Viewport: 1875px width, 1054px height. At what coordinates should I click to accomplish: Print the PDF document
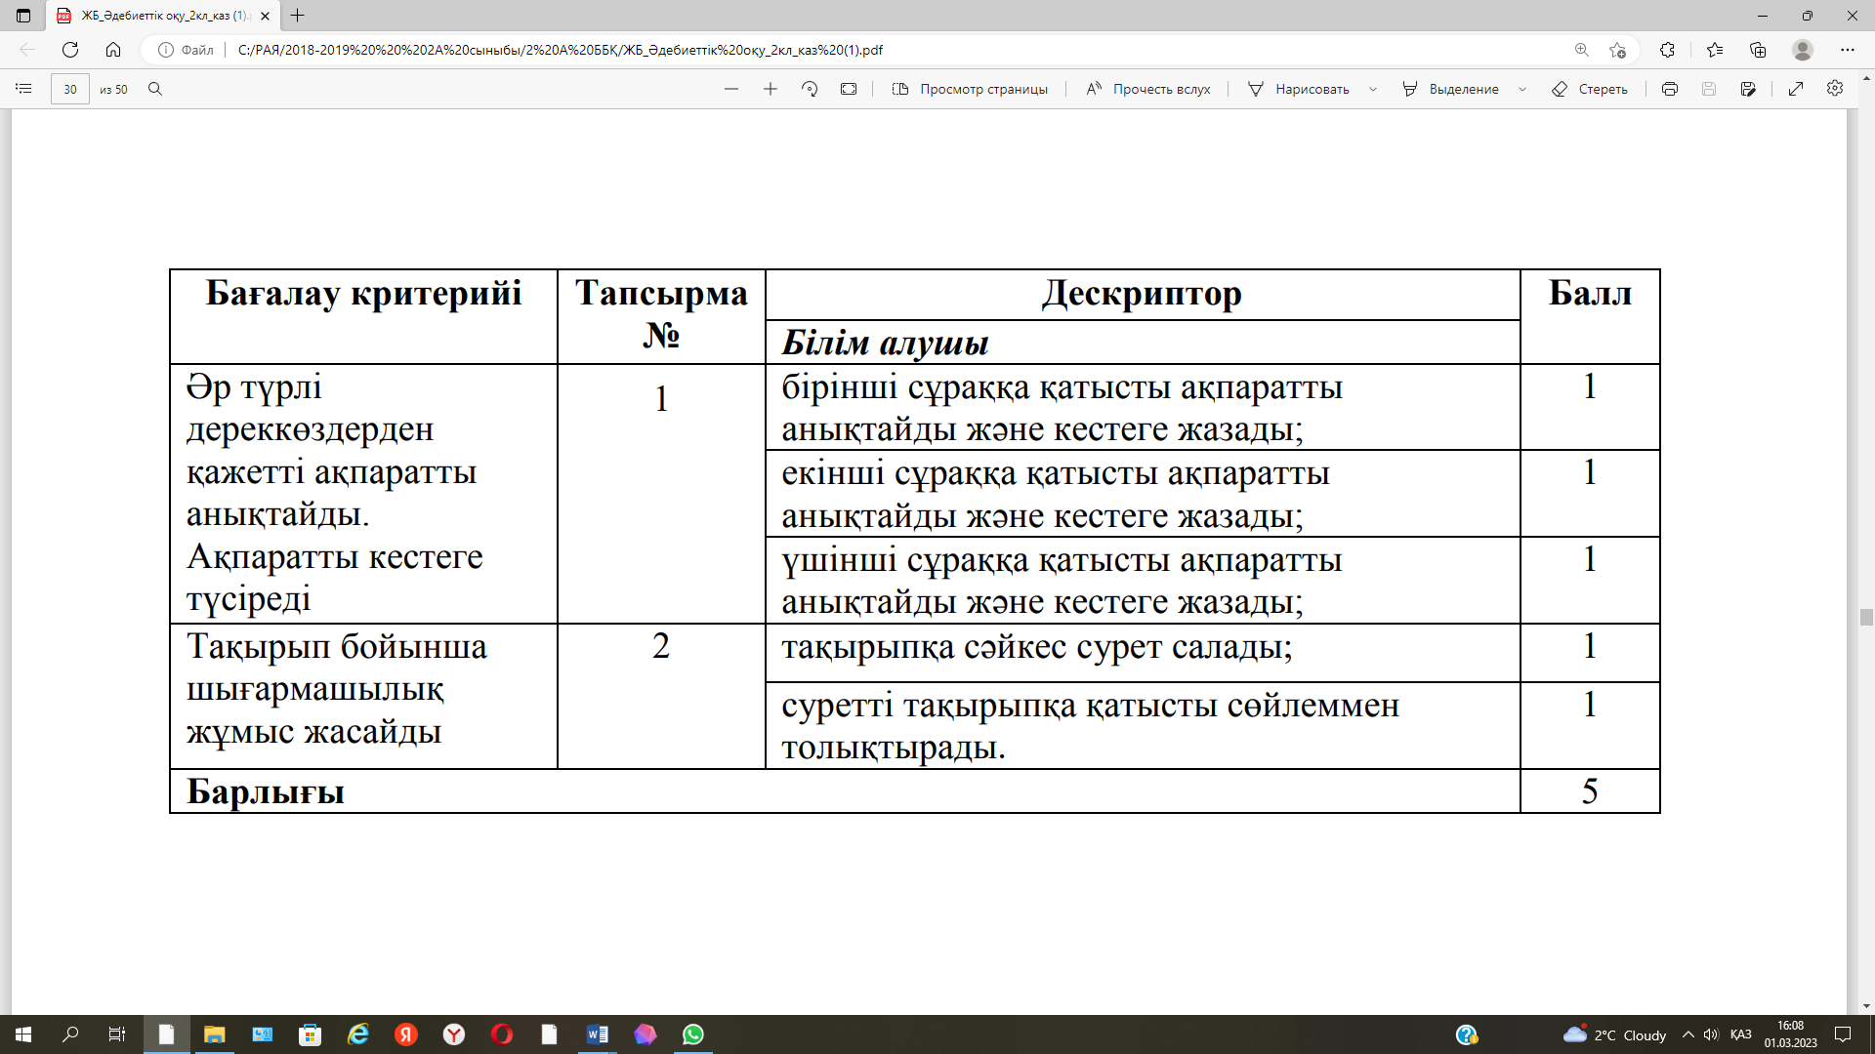tap(1670, 89)
